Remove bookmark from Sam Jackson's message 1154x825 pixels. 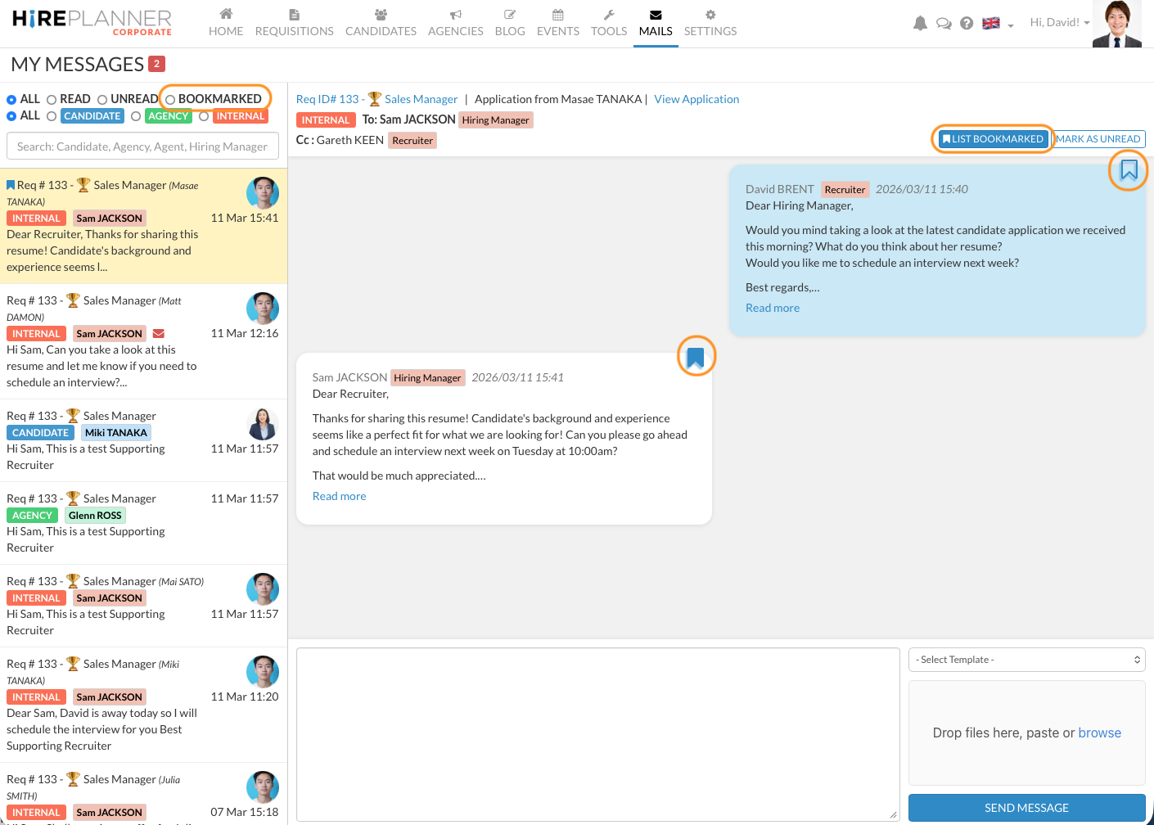(696, 358)
